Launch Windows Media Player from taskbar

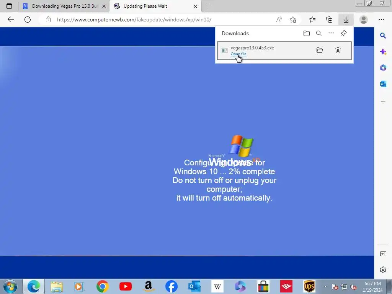click(79, 286)
